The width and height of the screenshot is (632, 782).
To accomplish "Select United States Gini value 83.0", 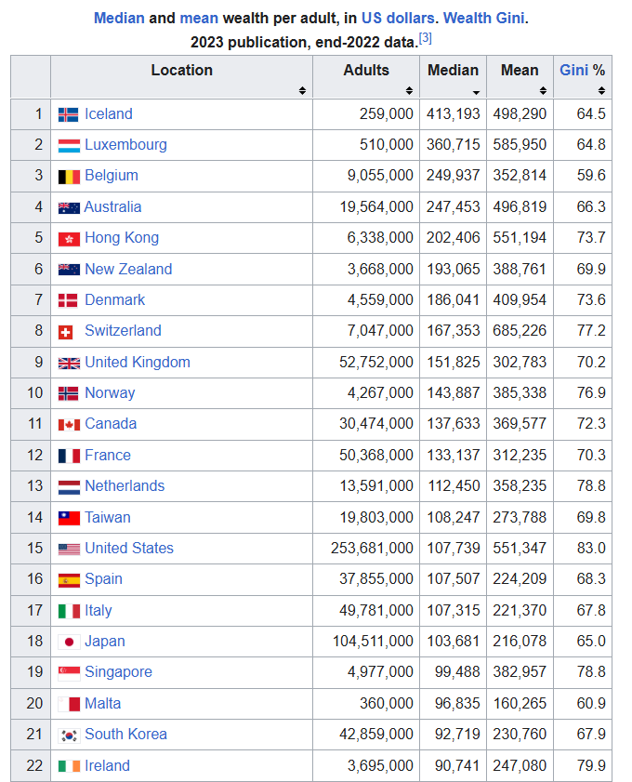I will (x=591, y=548).
